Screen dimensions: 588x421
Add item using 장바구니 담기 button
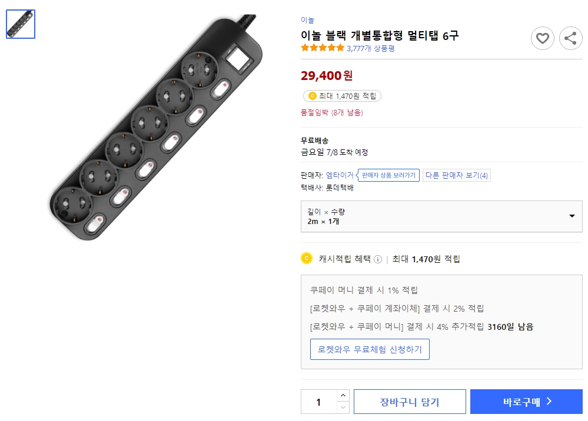pyautogui.click(x=410, y=401)
